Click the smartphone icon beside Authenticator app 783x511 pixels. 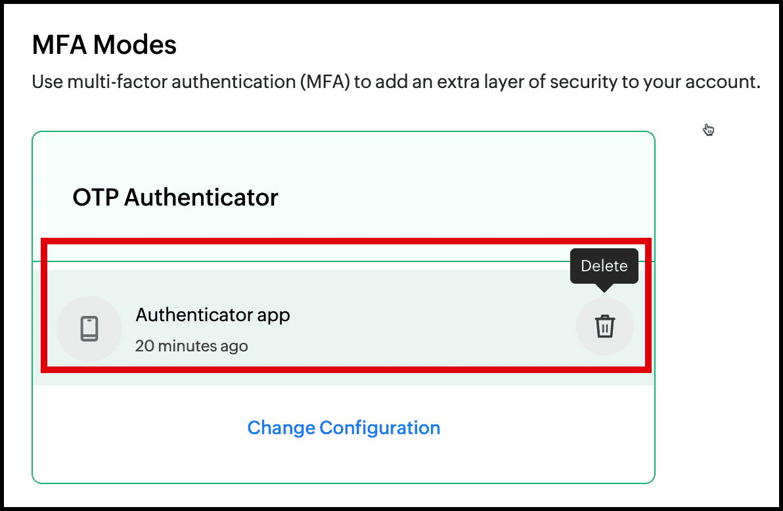click(89, 328)
